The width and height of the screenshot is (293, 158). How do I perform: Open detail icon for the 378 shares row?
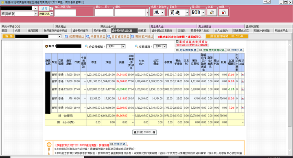(x=243, y=99)
